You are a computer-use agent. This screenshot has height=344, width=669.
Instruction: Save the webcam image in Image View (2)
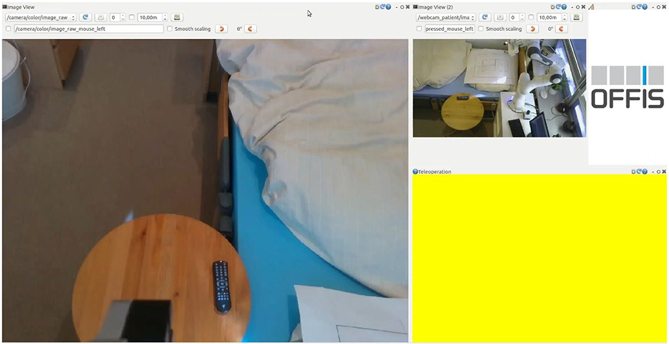576,17
